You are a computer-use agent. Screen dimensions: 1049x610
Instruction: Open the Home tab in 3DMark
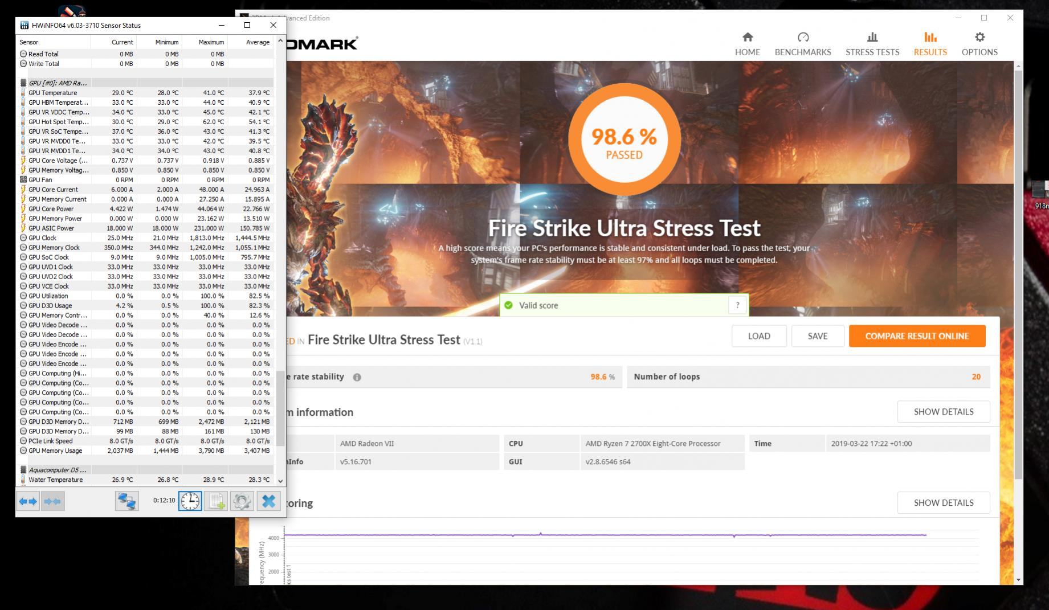pos(747,44)
